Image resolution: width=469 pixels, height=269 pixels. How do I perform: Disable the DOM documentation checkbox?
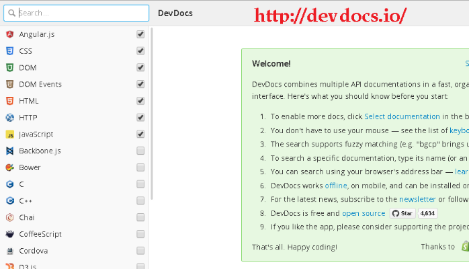(x=140, y=68)
